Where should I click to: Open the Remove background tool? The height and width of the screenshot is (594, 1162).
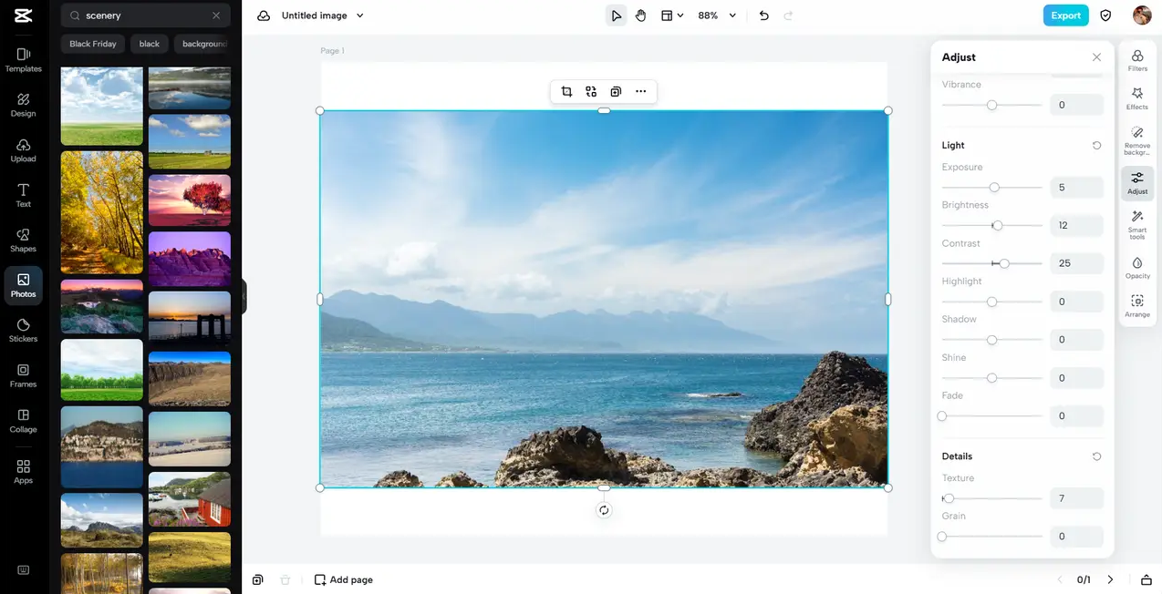pyautogui.click(x=1137, y=141)
